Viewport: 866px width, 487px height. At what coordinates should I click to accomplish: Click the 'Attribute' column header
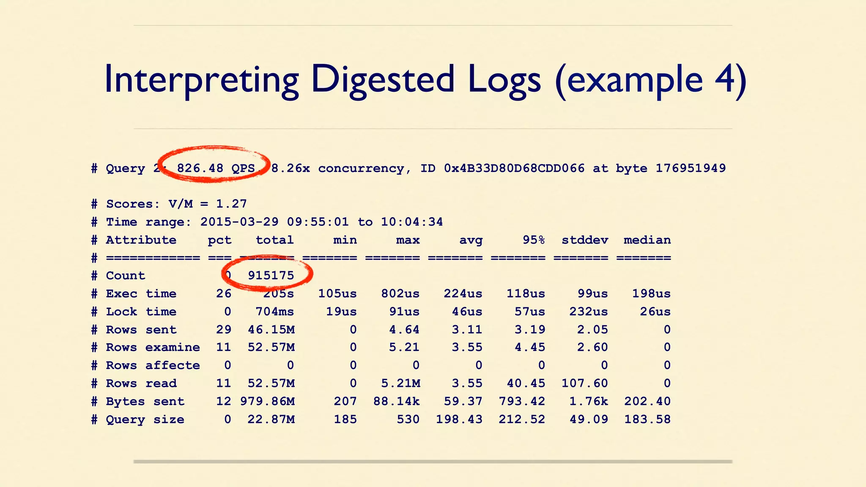pyautogui.click(x=141, y=240)
